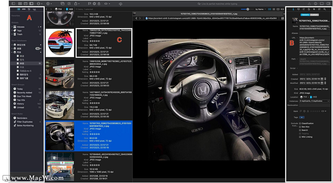The image size is (333, 183).
Task: Open the Top Hits smart group
Action: [x=26, y=100]
